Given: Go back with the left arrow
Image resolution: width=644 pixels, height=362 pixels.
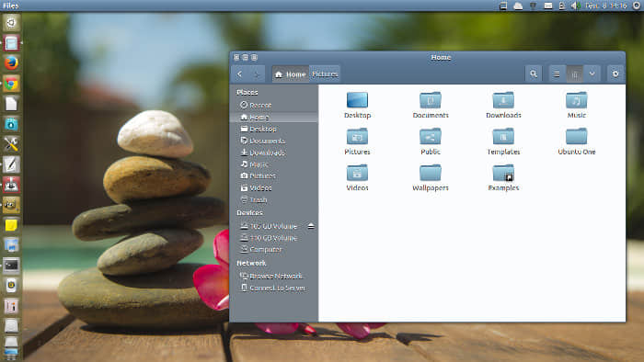Looking at the screenshot, I should click(240, 74).
